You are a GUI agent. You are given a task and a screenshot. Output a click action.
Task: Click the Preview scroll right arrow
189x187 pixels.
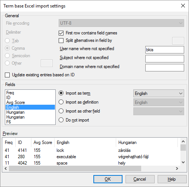177,169
